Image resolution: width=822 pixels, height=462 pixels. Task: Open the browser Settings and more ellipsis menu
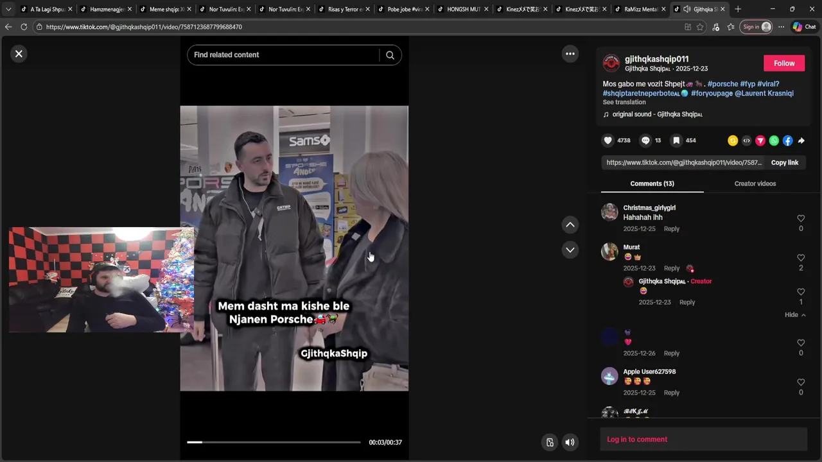(781, 27)
